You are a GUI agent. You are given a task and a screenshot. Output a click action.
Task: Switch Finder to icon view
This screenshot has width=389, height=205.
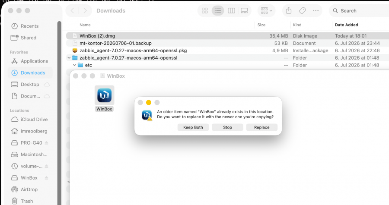click(205, 11)
